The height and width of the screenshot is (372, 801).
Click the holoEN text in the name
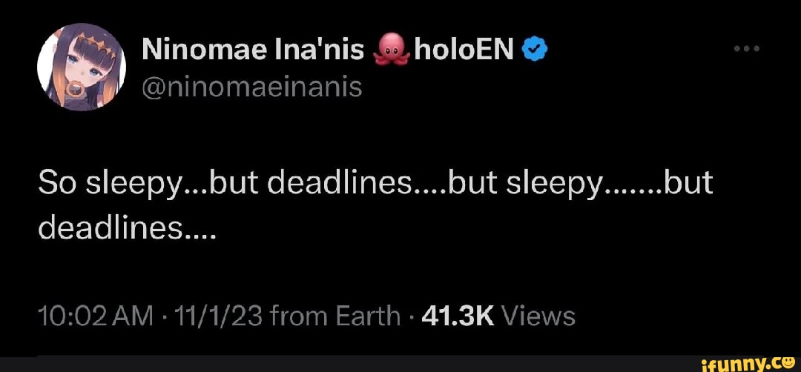(x=464, y=50)
